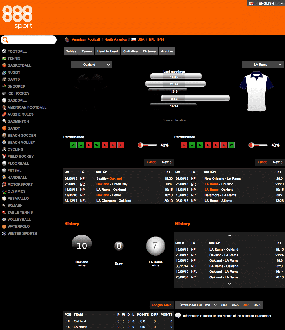The width and height of the screenshot is (285, 330).
Task: Switch to the Head to Head tab
Action: click(x=107, y=51)
